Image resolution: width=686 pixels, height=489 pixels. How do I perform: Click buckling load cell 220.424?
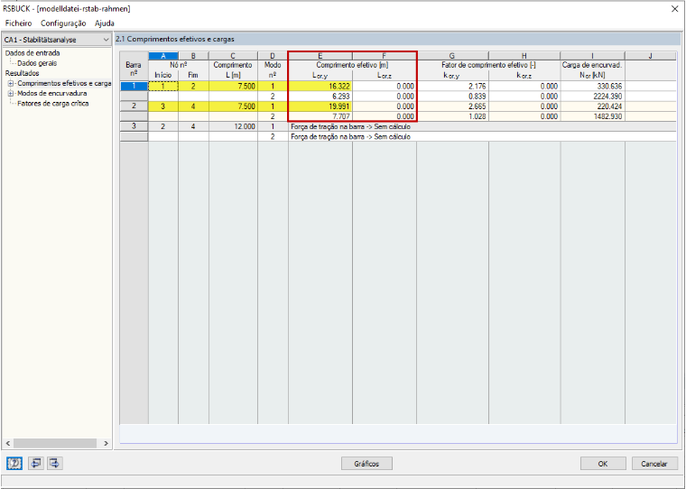(x=593, y=106)
